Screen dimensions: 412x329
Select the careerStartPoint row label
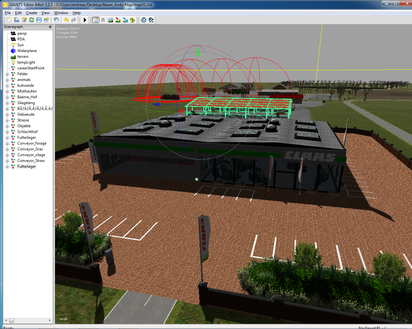pyautogui.click(x=31, y=68)
